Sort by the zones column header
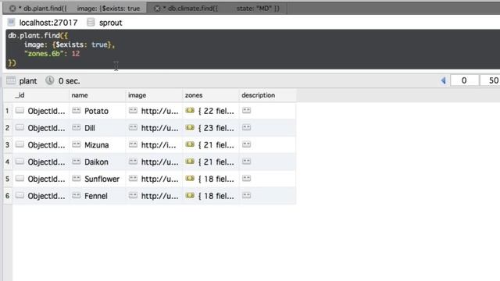Screen dimensions: 500x281 pyautogui.click(x=211, y=95)
